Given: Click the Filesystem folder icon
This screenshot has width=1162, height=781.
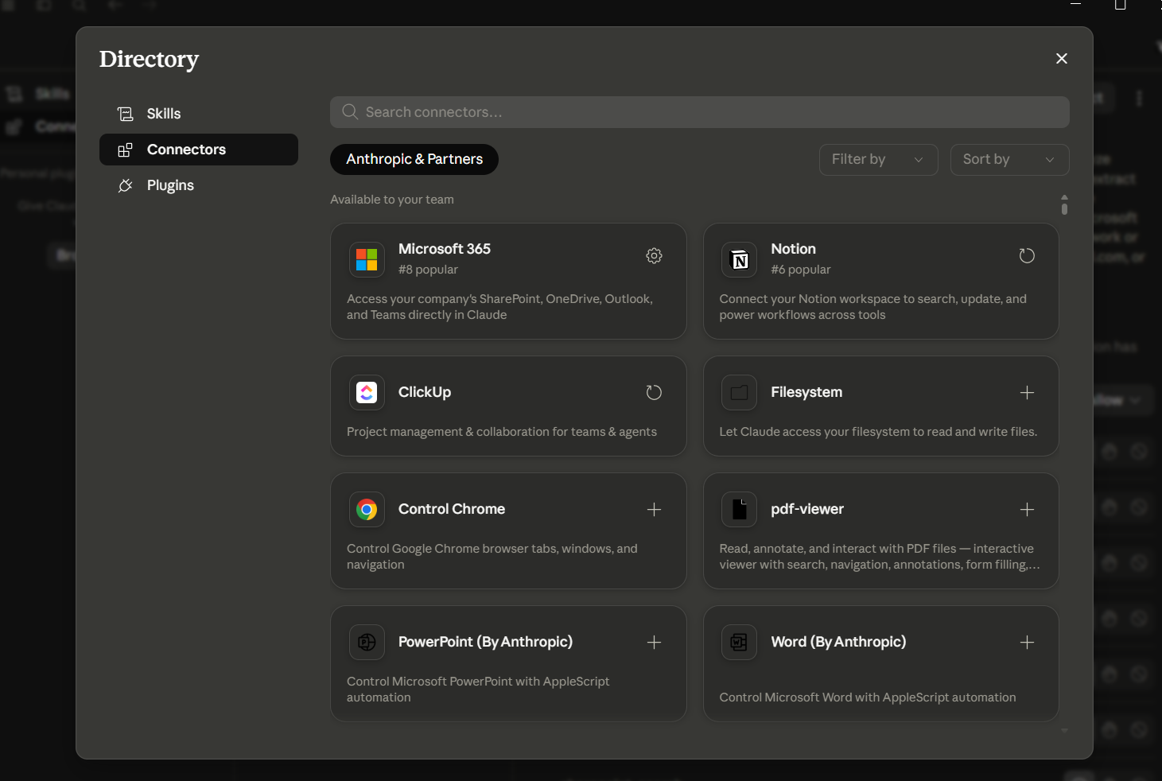Looking at the screenshot, I should pos(739,392).
